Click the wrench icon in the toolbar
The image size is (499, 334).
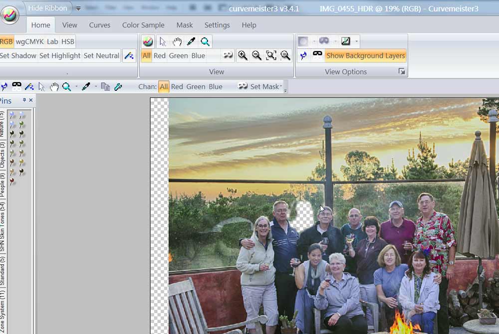(x=118, y=87)
